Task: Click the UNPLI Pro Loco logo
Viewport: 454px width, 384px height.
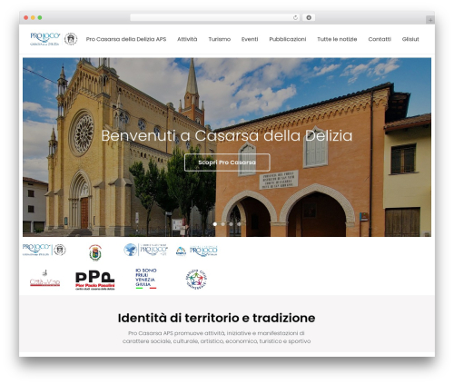Action: tap(196, 251)
